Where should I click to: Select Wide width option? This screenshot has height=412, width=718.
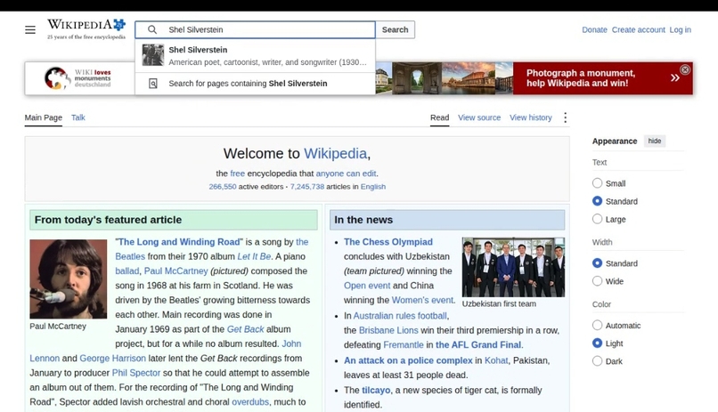click(x=597, y=281)
